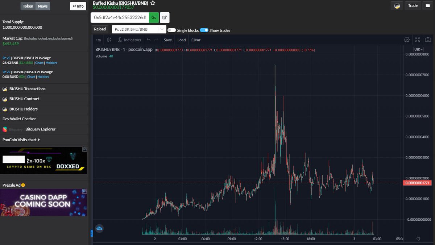Screen dimensions: 435x245
Task: Collapse the Info panel
Action: (78, 6)
